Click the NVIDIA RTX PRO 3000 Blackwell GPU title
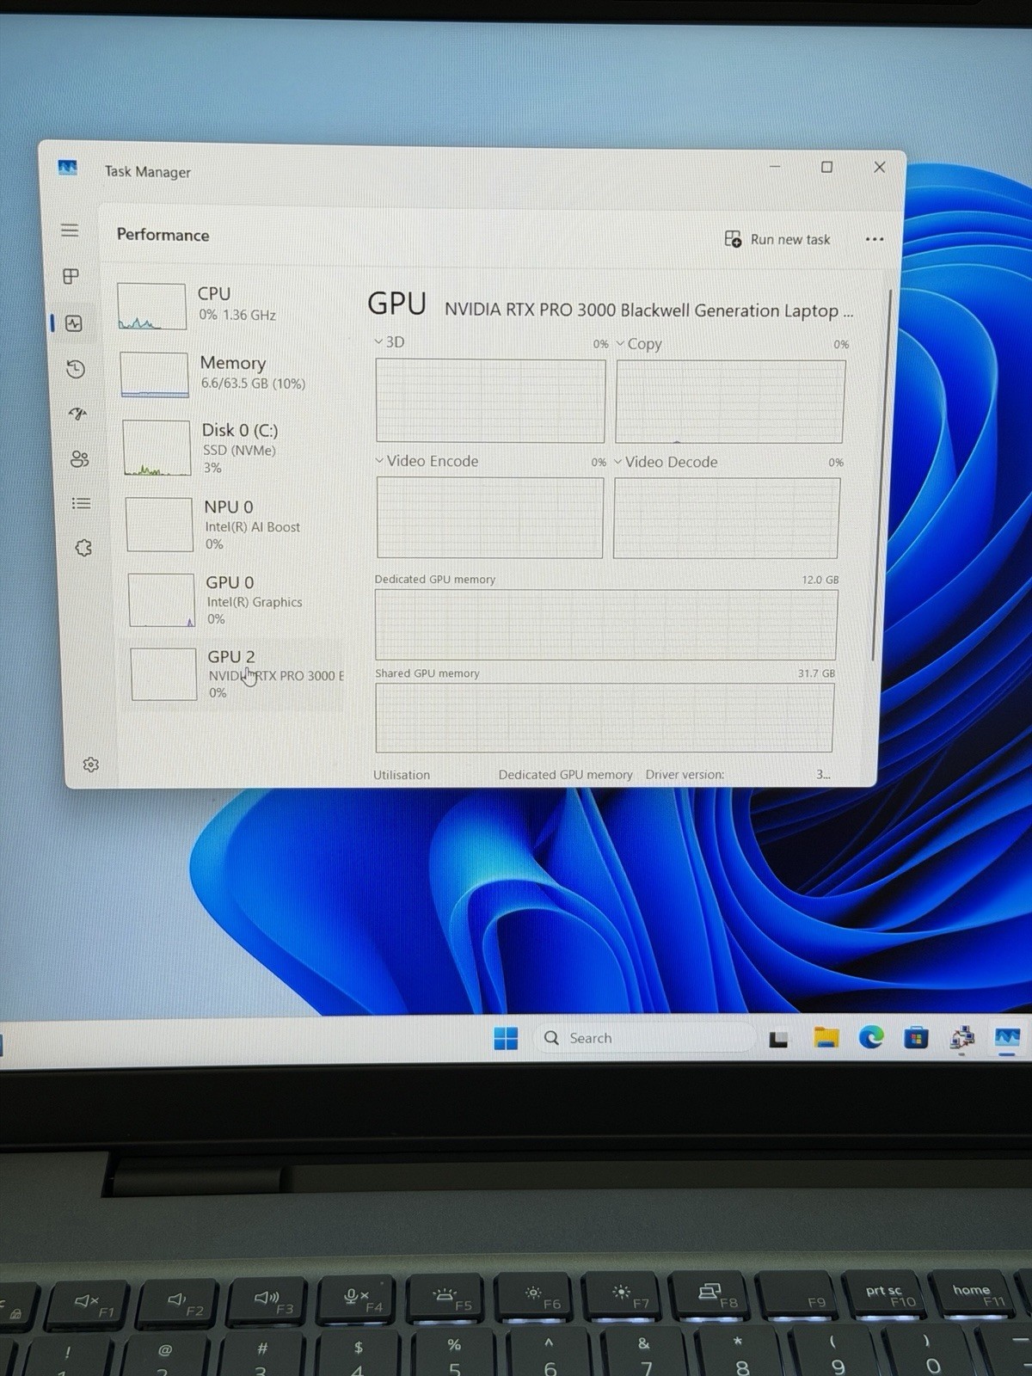The image size is (1032, 1376). [x=648, y=310]
